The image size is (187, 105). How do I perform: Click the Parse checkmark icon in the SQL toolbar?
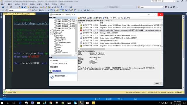pyautogui.click(x=49, y=10)
